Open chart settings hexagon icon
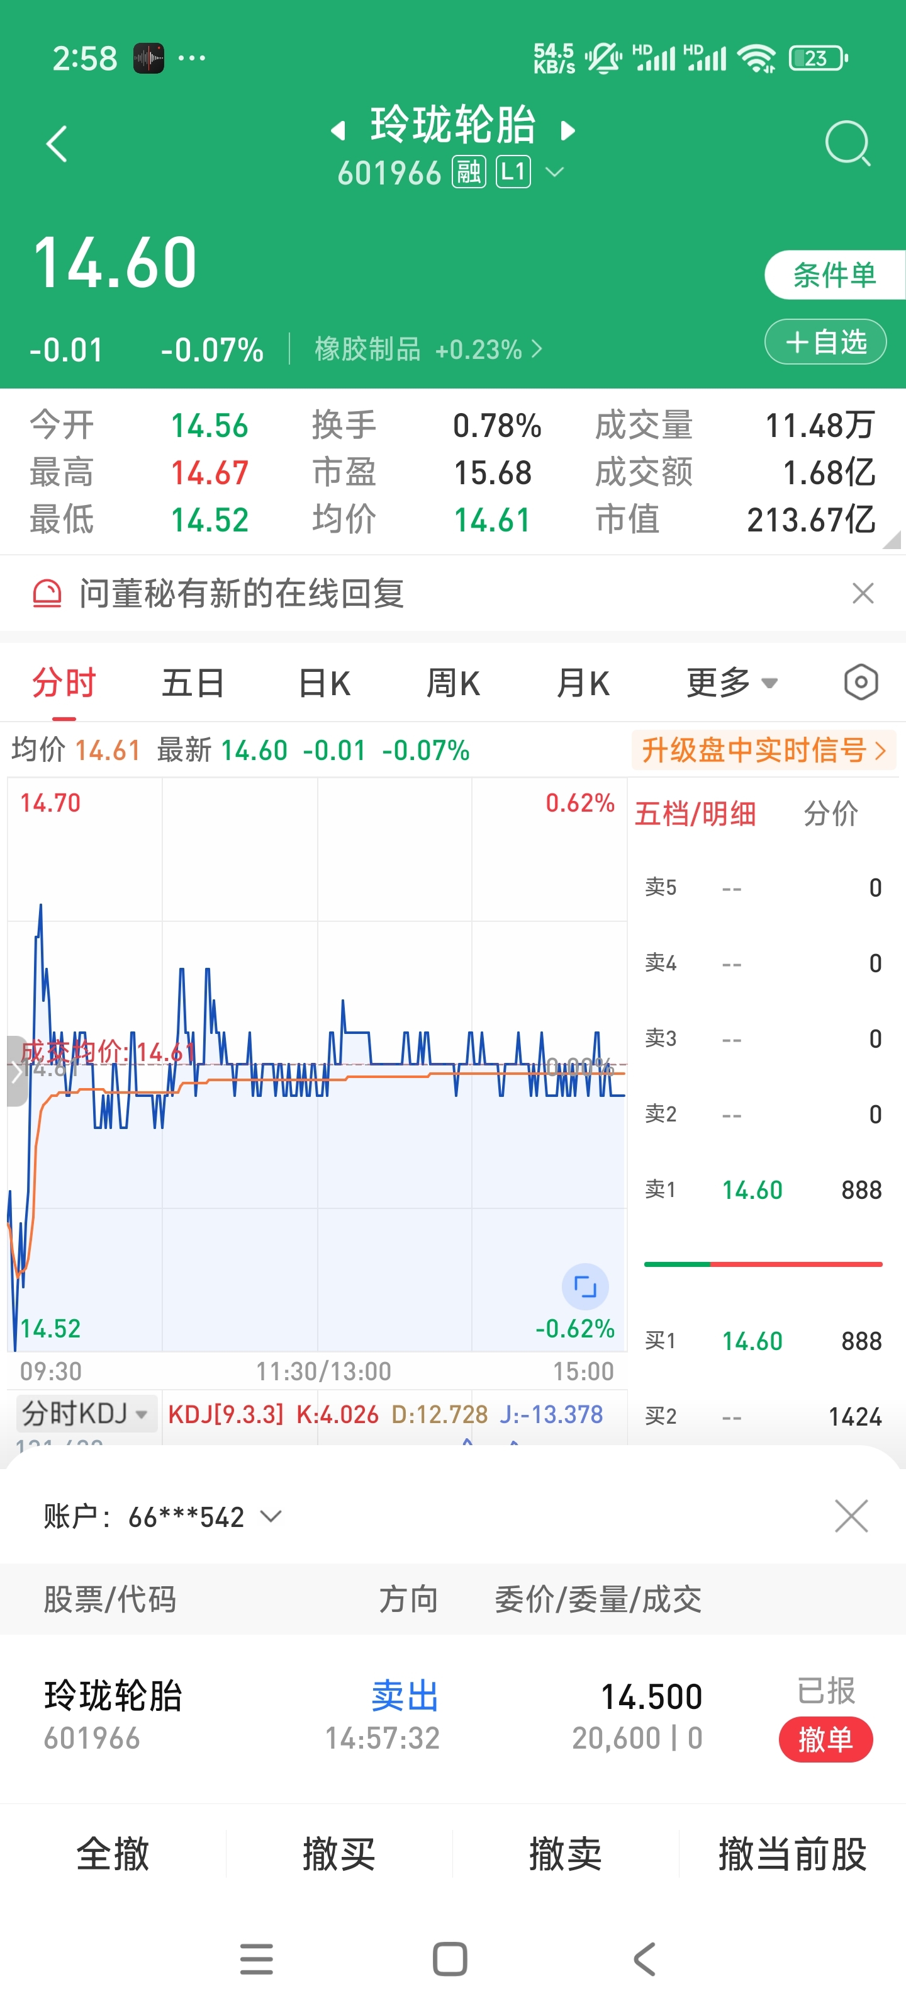 point(861,682)
